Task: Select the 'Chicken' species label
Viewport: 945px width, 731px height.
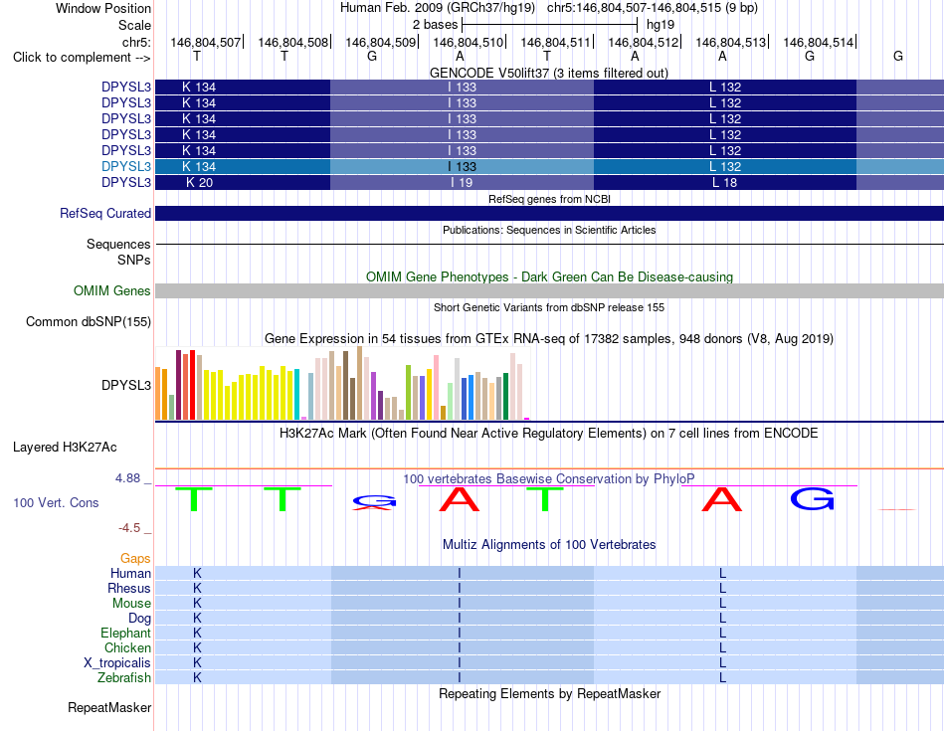Action: (x=127, y=647)
